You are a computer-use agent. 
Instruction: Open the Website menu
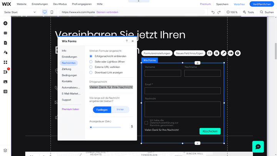tap(22, 4)
